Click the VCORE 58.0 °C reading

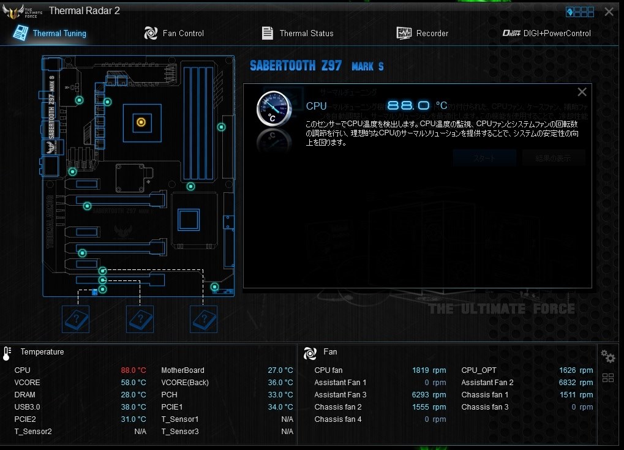pos(133,383)
